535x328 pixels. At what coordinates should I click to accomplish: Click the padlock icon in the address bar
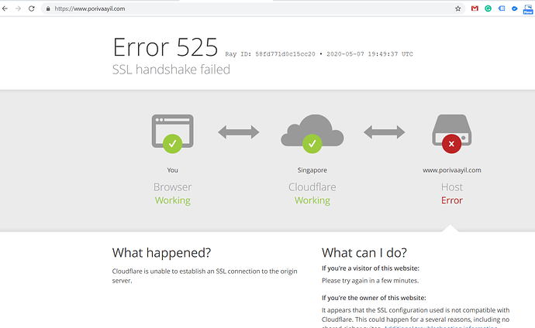(x=48, y=9)
